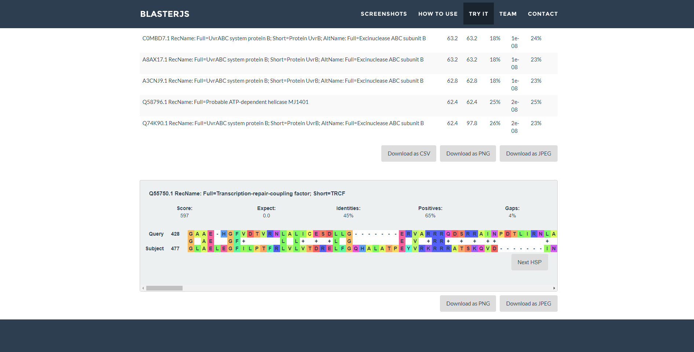The height and width of the screenshot is (352, 694).
Task: Select the A8AX17.1 result row
Action: tap(283, 60)
